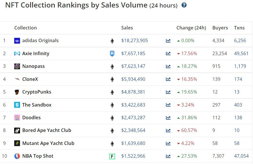Open CloneX collection link
The width and height of the screenshot is (253, 164).
(30, 79)
